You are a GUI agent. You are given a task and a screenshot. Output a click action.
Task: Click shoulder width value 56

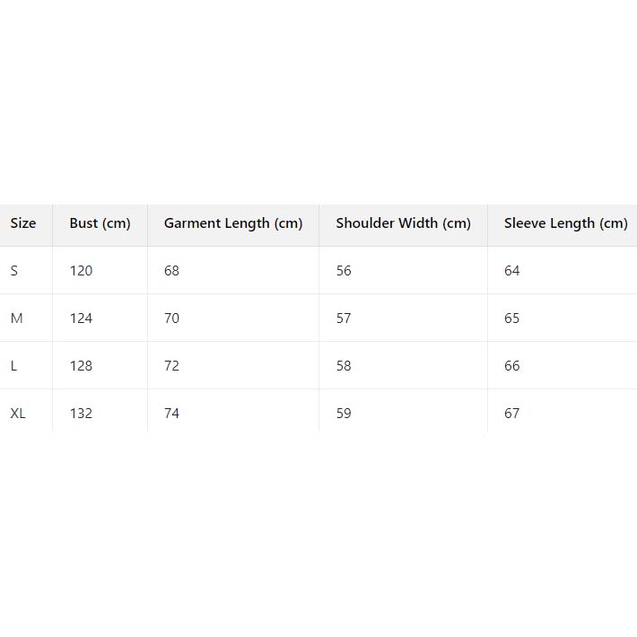pos(344,271)
